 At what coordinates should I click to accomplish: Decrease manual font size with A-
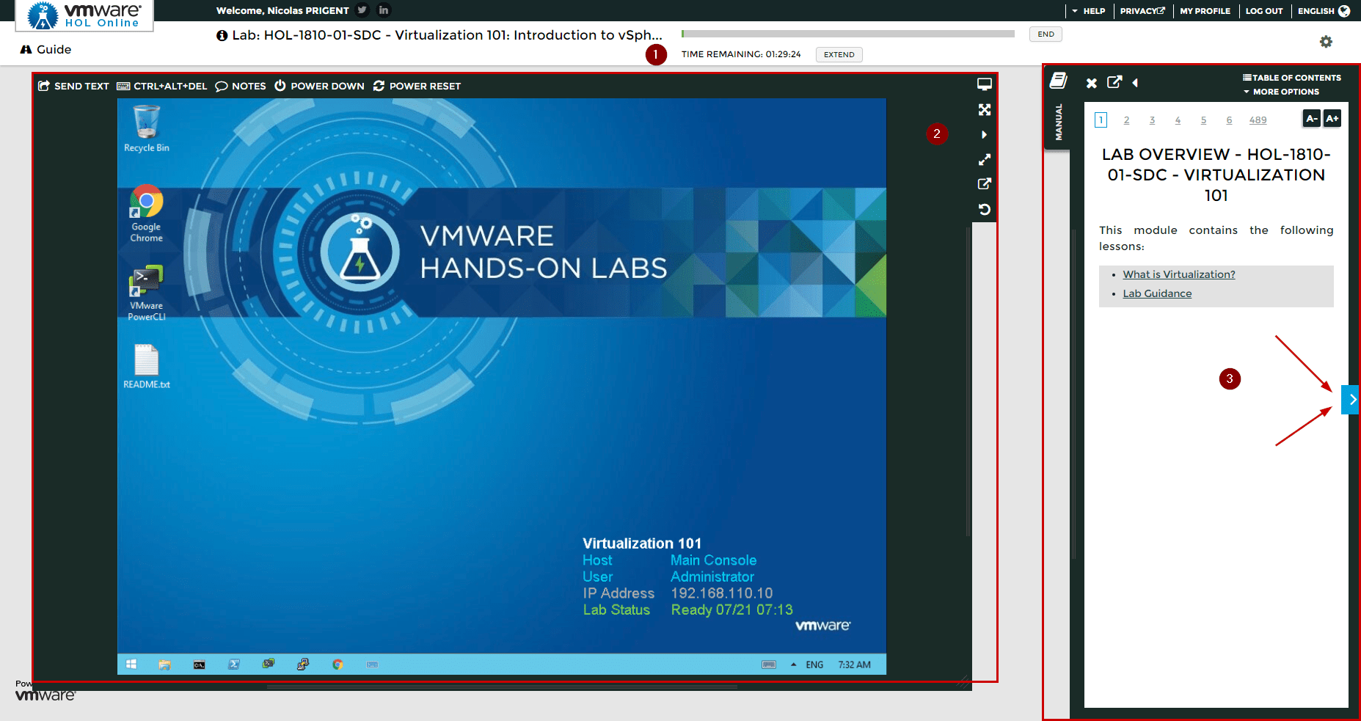point(1312,118)
